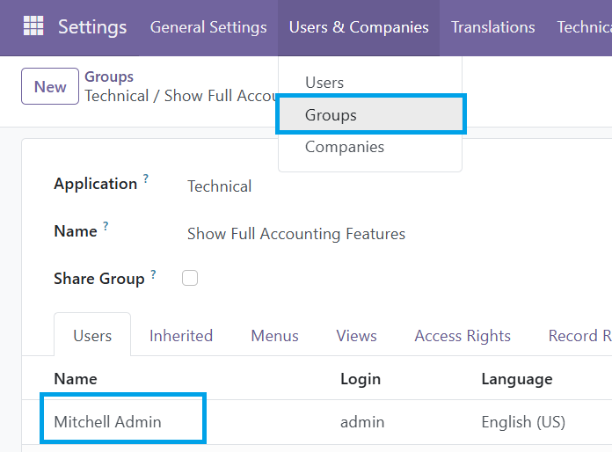Go to the Groups breadcrumb link
The width and height of the screenshot is (612, 452).
(x=109, y=77)
